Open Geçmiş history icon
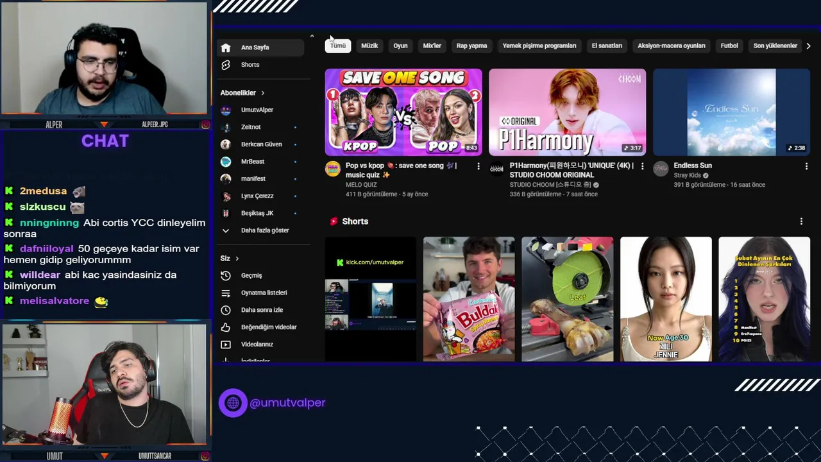821x462 pixels. pos(226,275)
